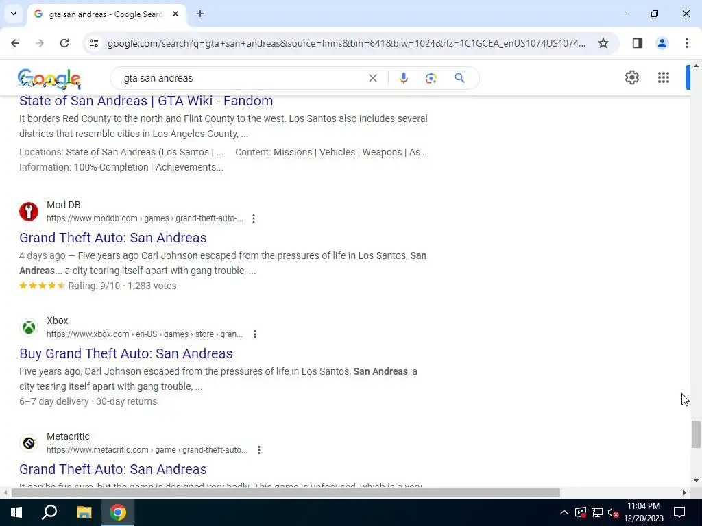Image resolution: width=702 pixels, height=526 pixels.
Task: Click the '6–7 day delivery' text
Action: pos(53,401)
